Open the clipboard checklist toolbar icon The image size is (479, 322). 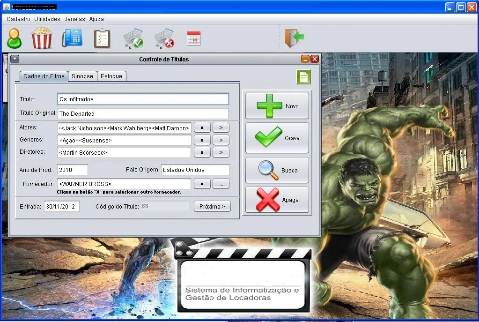tap(102, 38)
